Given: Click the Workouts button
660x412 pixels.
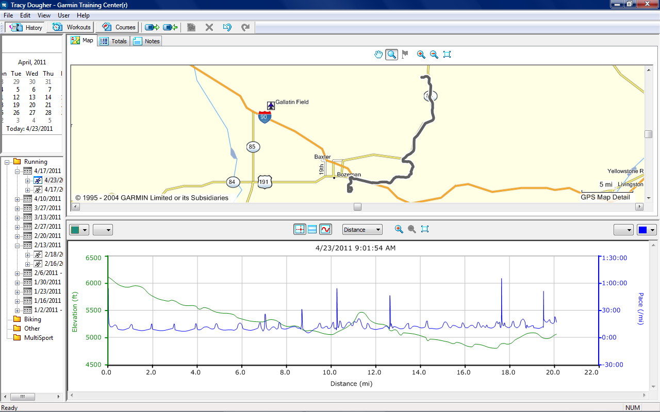Looking at the screenshot, I should click(71, 27).
